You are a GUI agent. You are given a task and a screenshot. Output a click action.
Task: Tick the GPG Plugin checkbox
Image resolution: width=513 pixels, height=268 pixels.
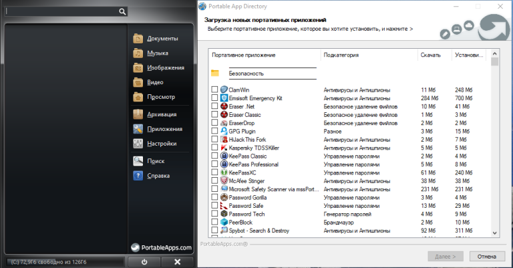tap(214, 131)
